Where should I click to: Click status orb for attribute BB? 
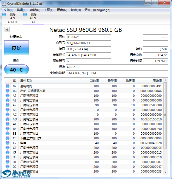pyautogui.click(x=7, y=133)
